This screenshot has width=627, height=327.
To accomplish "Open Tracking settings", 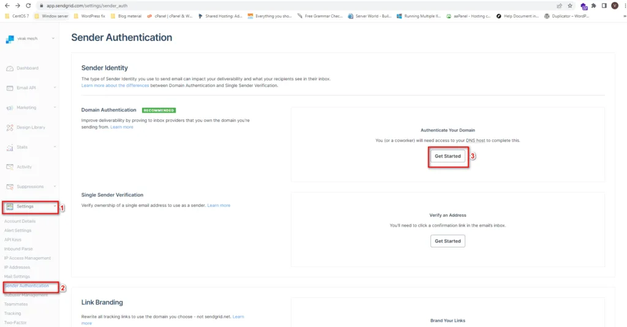I will (12, 314).
